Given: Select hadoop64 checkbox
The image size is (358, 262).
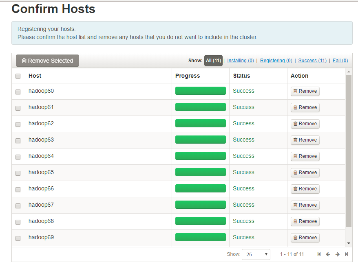Looking at the screenshot, I should pos(18,157).
